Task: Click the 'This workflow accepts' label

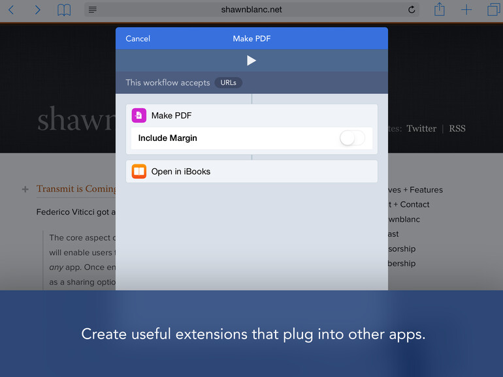Action: pyautogui.click(x=168, y=83)
